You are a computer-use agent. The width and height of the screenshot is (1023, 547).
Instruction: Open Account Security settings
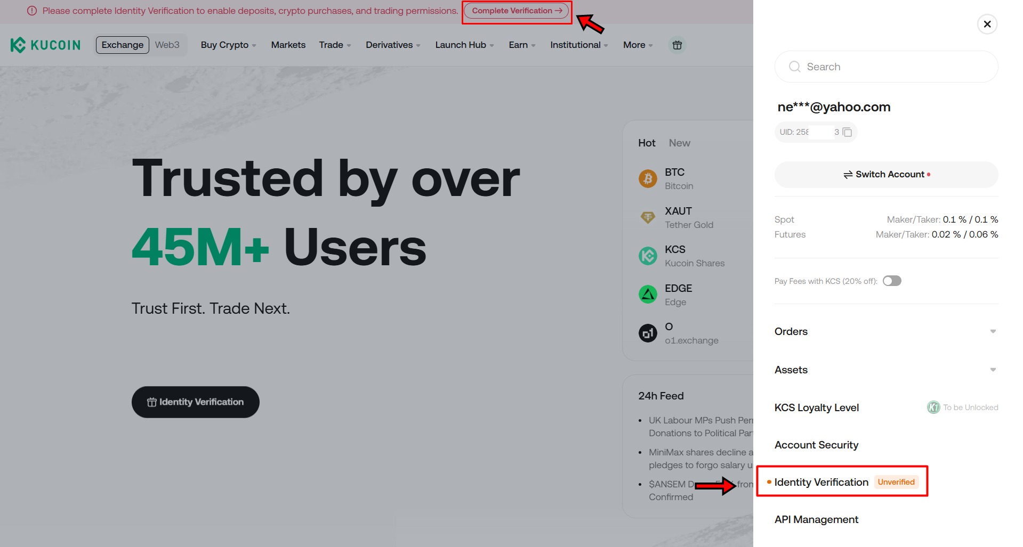pos(817,445)
